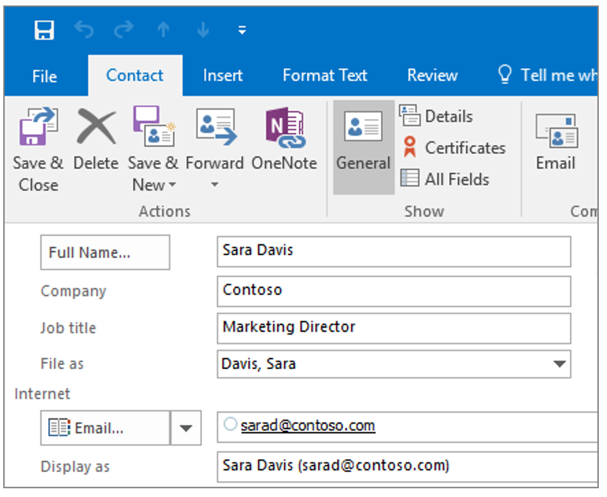The image size is (607, 497).
Task: Show the General view
Action: point(364,147)
